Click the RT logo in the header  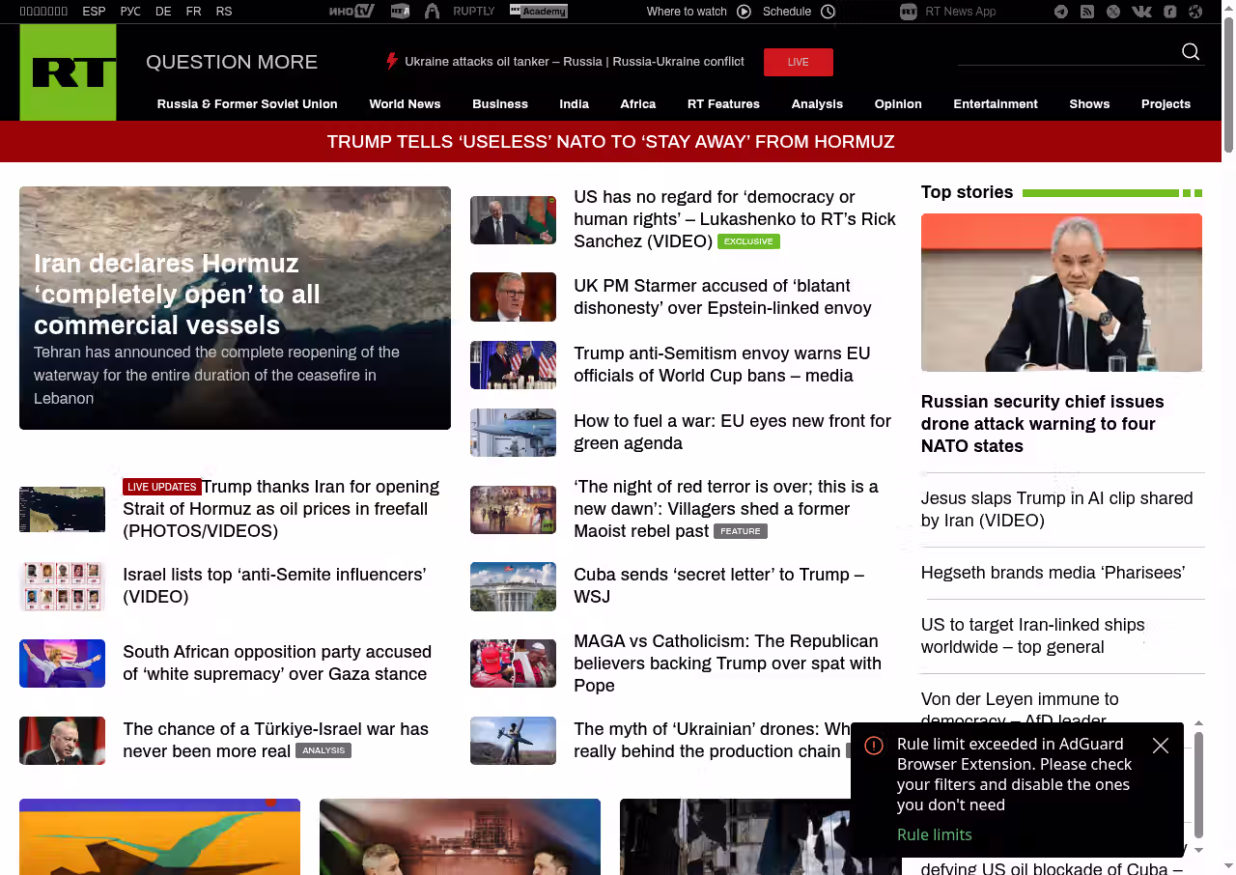68,72
